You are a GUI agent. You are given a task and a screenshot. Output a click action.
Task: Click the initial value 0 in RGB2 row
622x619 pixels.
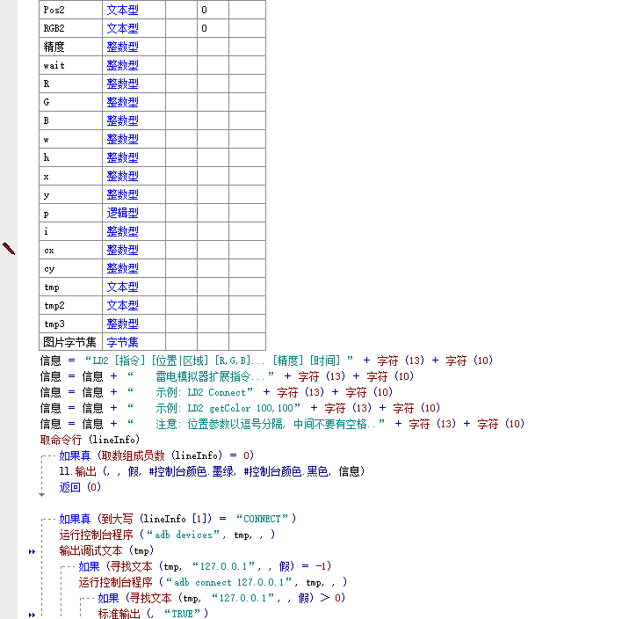[213, 28]
